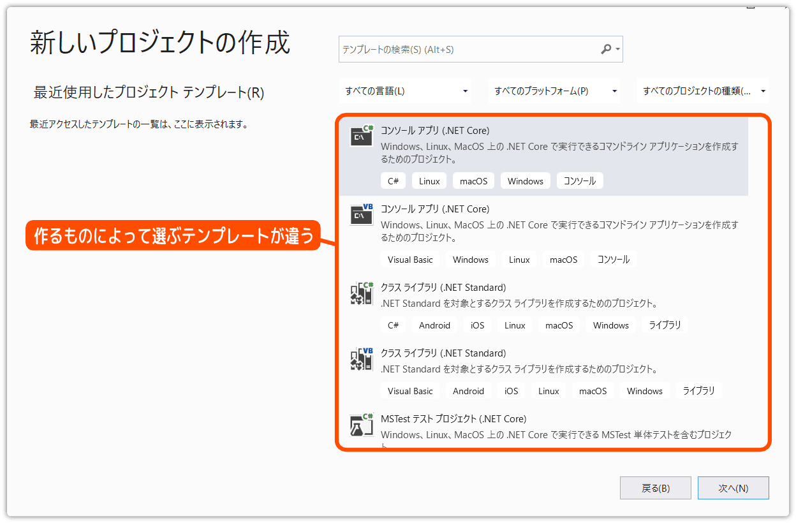Click the VB Class Library template icon
This screenshot has width=796, height=523.
coord(362,358)
